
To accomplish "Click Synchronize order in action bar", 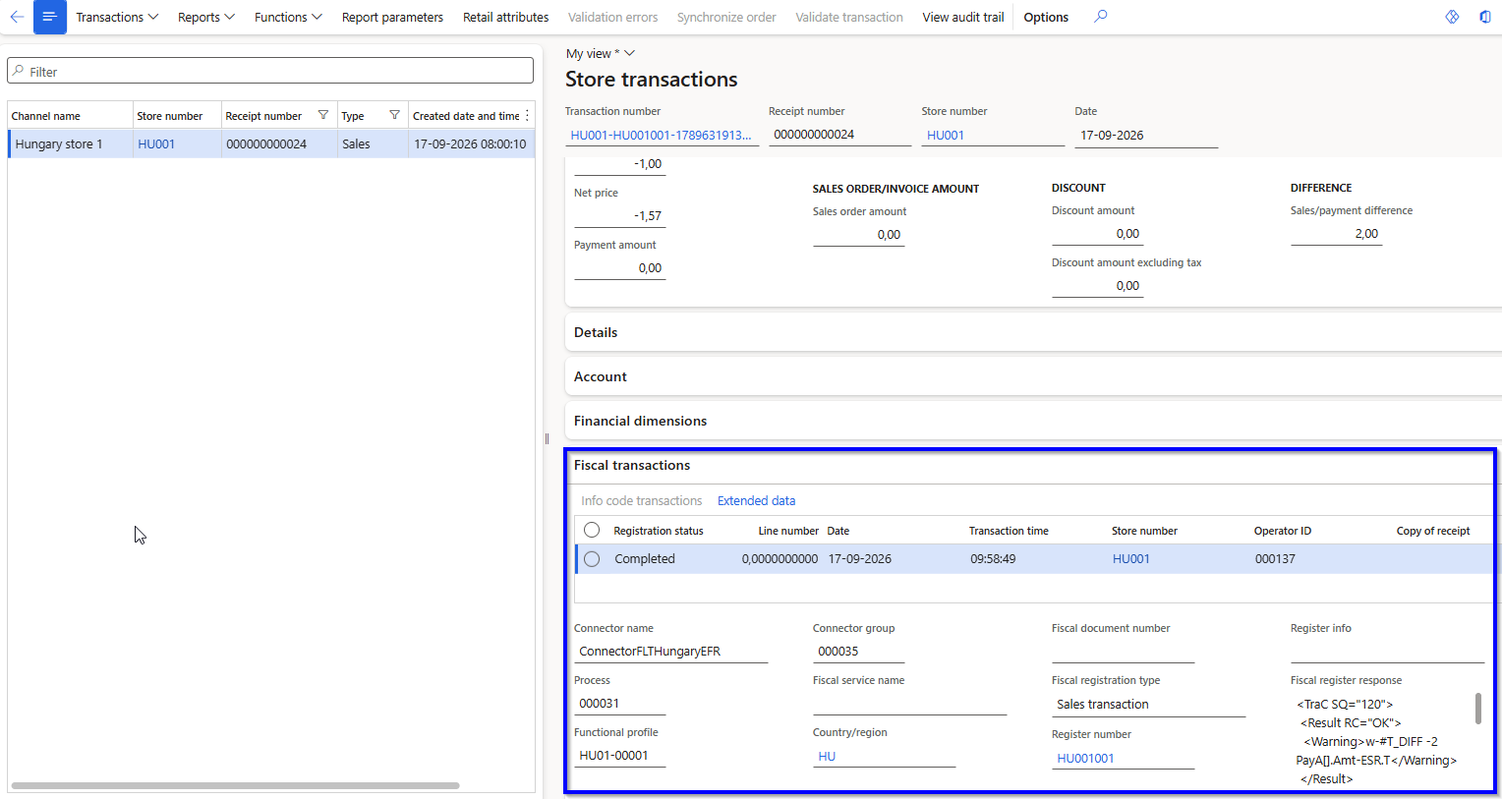I will tap(726, 17).
